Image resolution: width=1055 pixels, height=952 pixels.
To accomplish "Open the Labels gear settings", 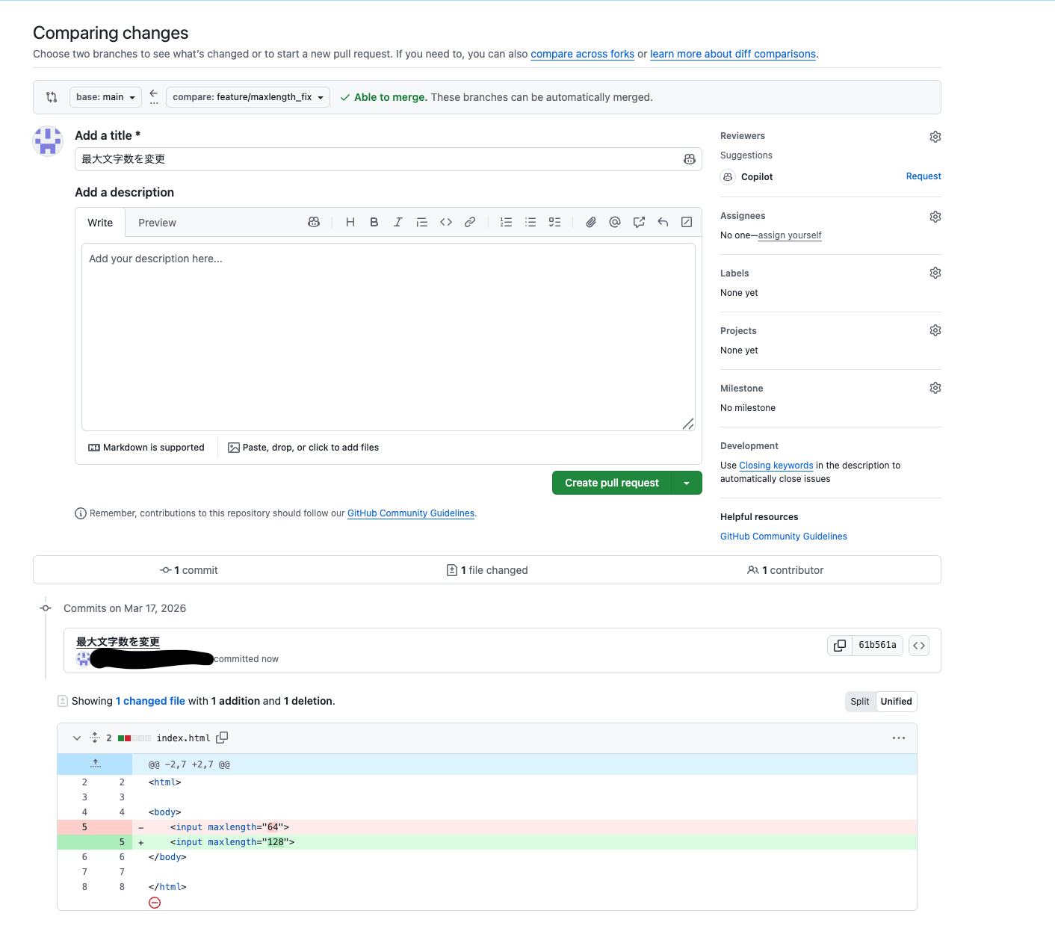I will coord(935,273).
